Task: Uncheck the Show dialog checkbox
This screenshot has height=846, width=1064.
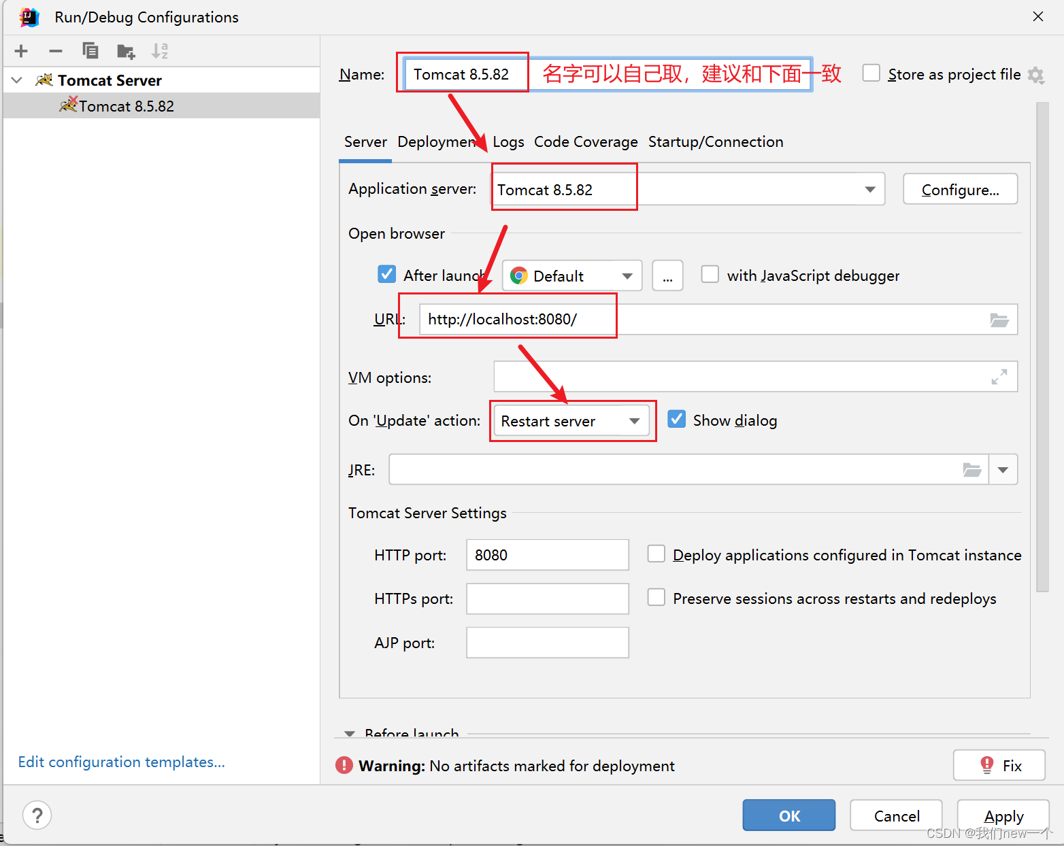Action: (x=676, y=419)
